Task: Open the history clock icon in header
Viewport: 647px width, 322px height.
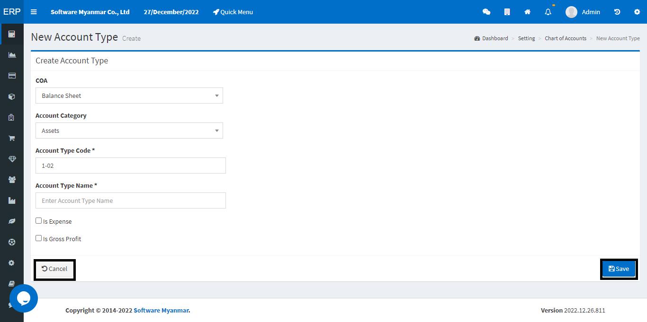Action: click(x=617, y=12)
